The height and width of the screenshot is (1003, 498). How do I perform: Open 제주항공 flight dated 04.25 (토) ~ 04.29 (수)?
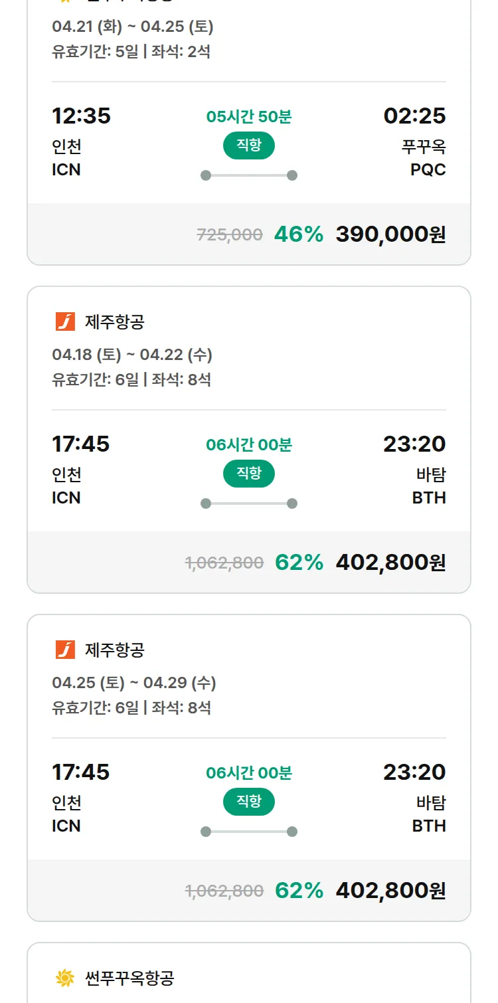click(x=134, y=683)
